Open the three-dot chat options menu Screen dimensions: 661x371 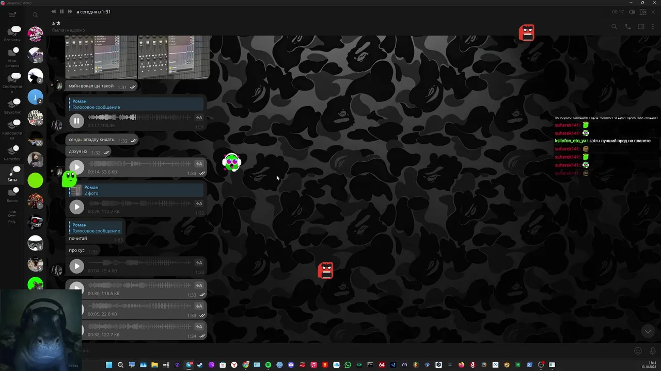point(653,27)
